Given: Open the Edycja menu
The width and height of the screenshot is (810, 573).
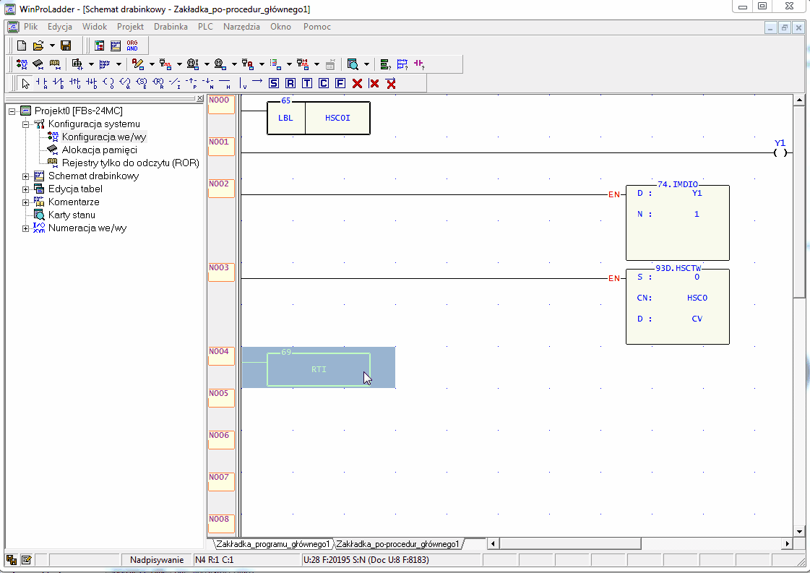Looking at the screenshot, I should click(x=60, y=26).
